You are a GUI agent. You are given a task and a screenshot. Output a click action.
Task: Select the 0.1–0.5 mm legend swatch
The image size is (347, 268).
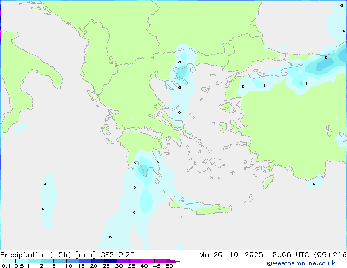9,261
